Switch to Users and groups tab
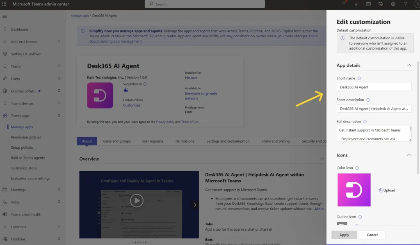Viewport: 420px width, 245px height. pos(117,141)
